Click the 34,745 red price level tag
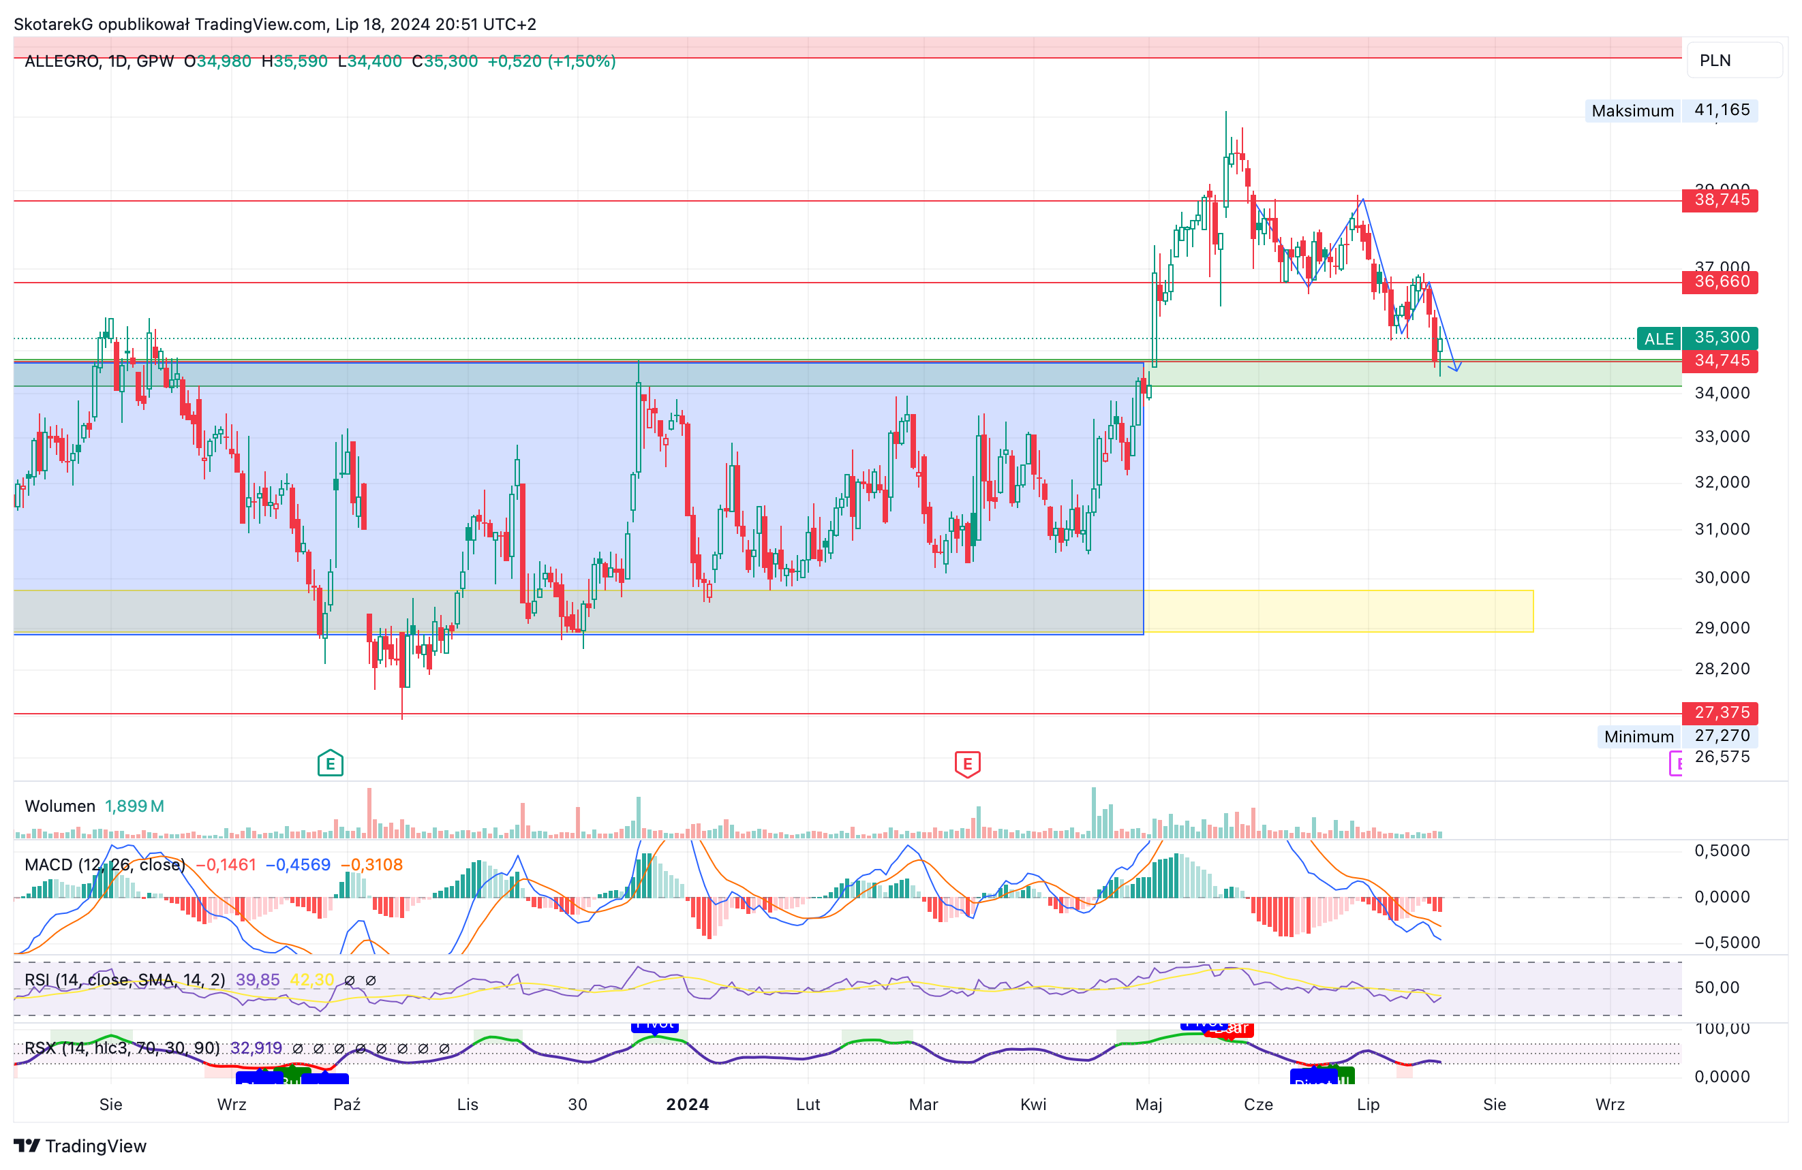Screen dimensions: 1802x1170 1720,360
